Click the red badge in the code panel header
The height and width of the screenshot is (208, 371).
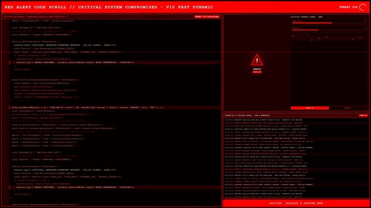pos(207,17)
